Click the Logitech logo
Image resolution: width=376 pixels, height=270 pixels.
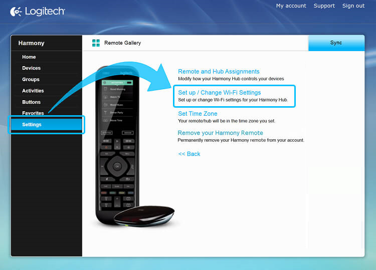[x=38, y=11]
